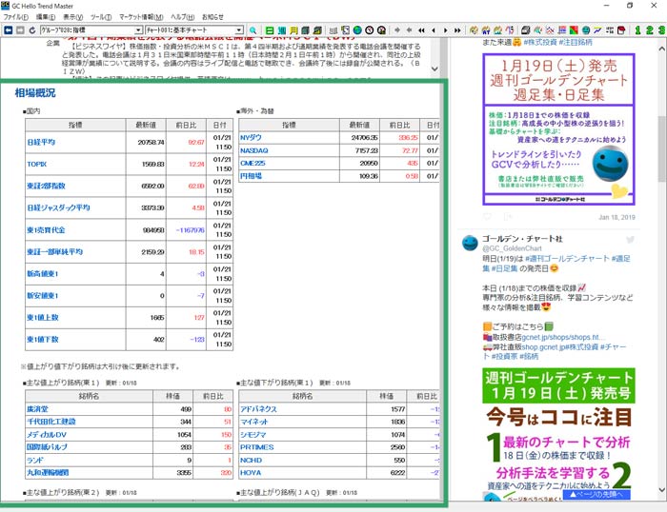Image resolution: width=667 pixels, height=512 pixels.
Task: Open the マーケット情報(M) menu
Action: [141, 17]
